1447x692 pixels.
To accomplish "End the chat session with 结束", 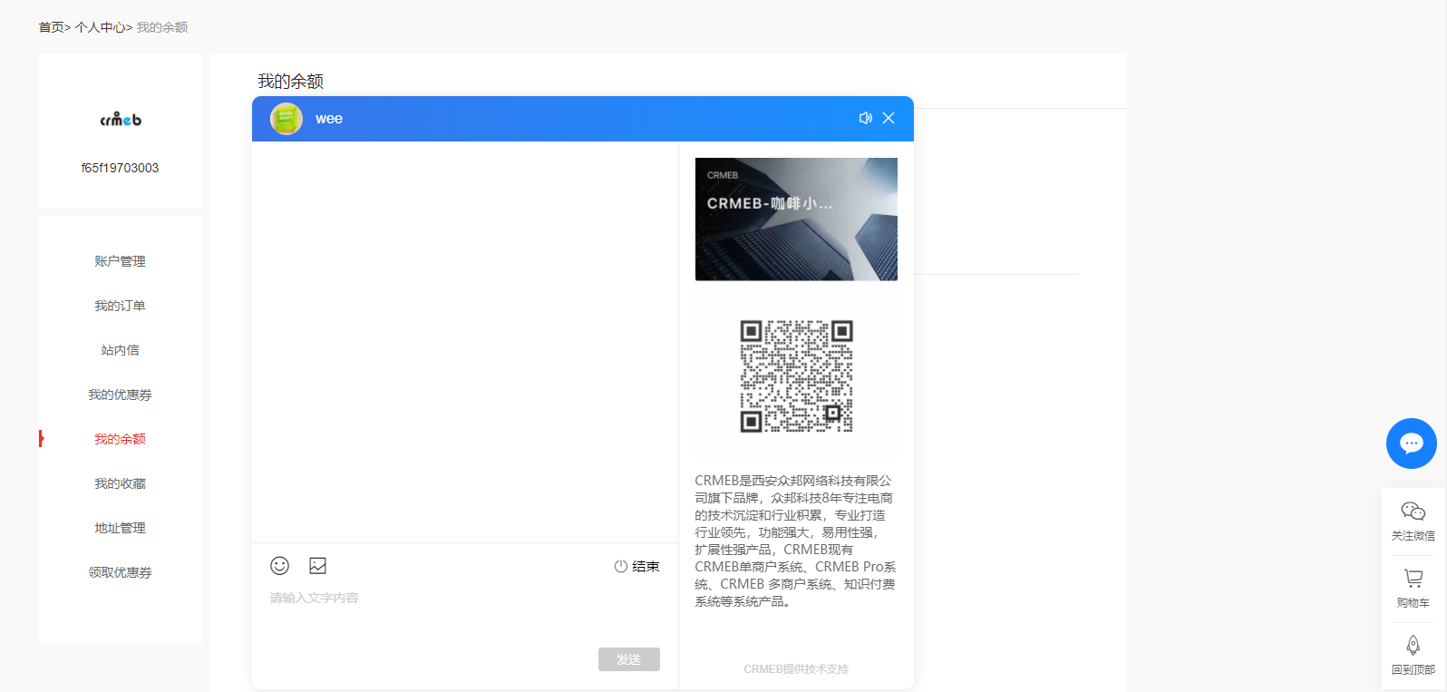I will point(636,566).
